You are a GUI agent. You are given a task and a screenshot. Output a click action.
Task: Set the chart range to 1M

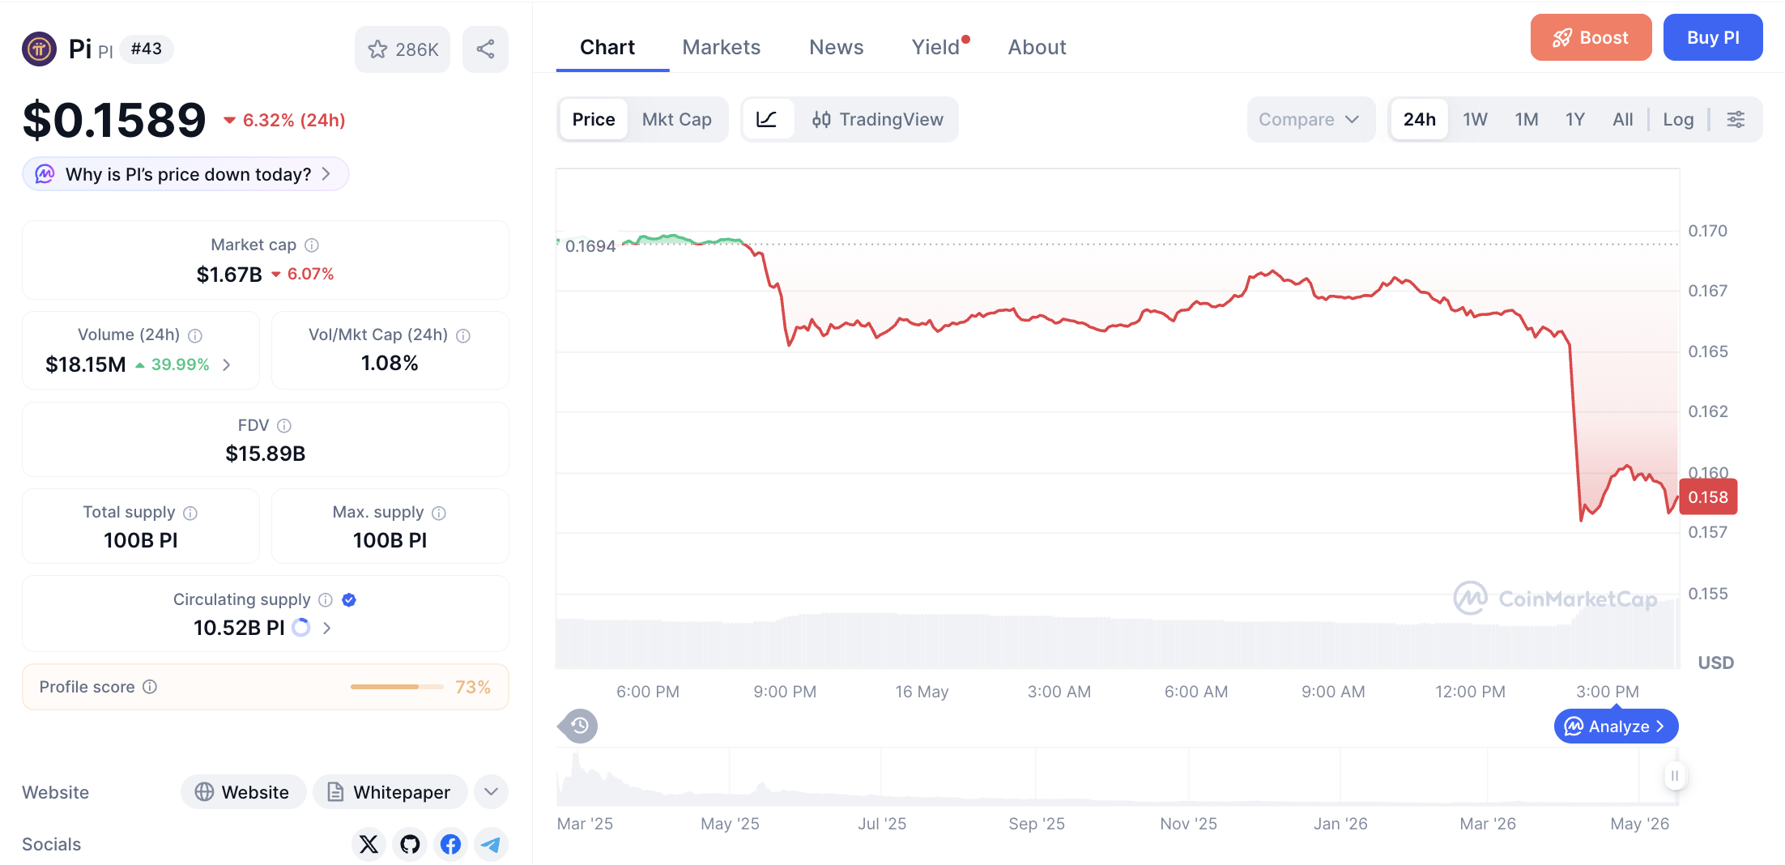click(x=1527, y=120)
